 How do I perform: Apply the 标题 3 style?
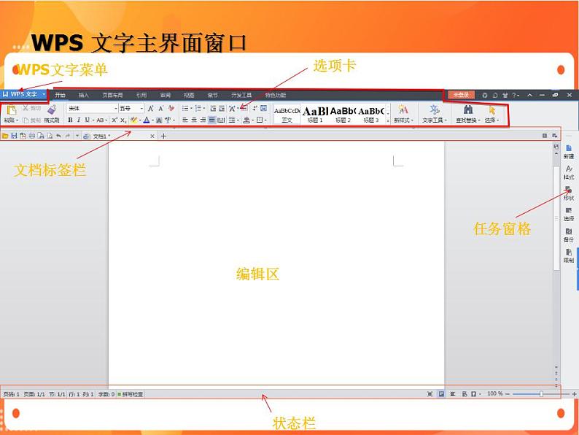tap(371, 115)
